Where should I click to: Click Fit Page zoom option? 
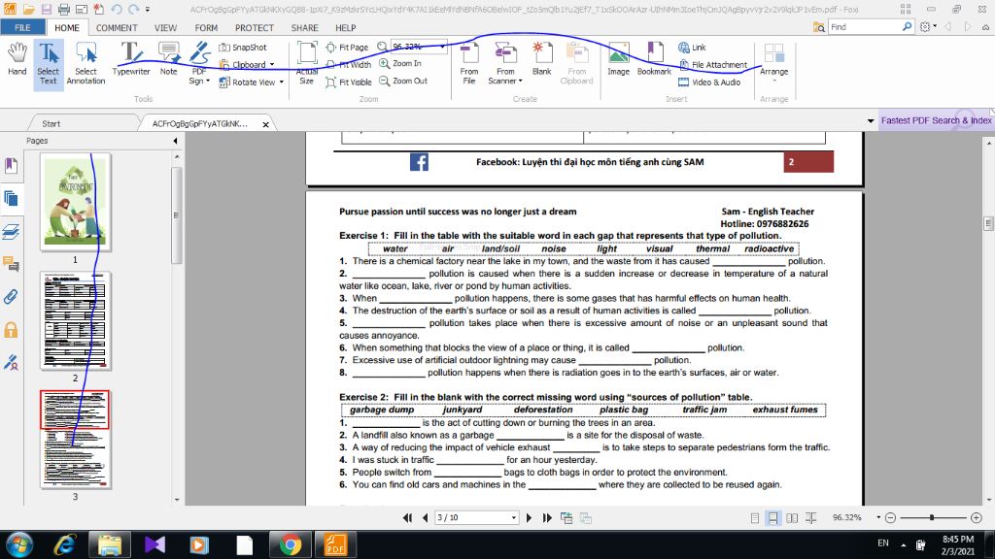[x=347, y=48]
